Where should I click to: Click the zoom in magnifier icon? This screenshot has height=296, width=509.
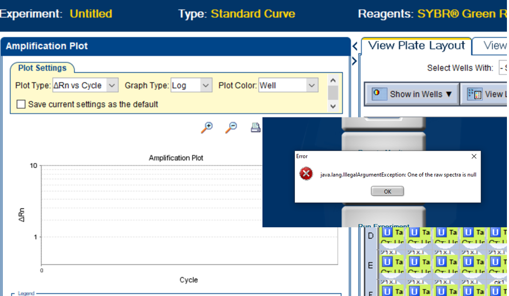(x=206, y=127)
